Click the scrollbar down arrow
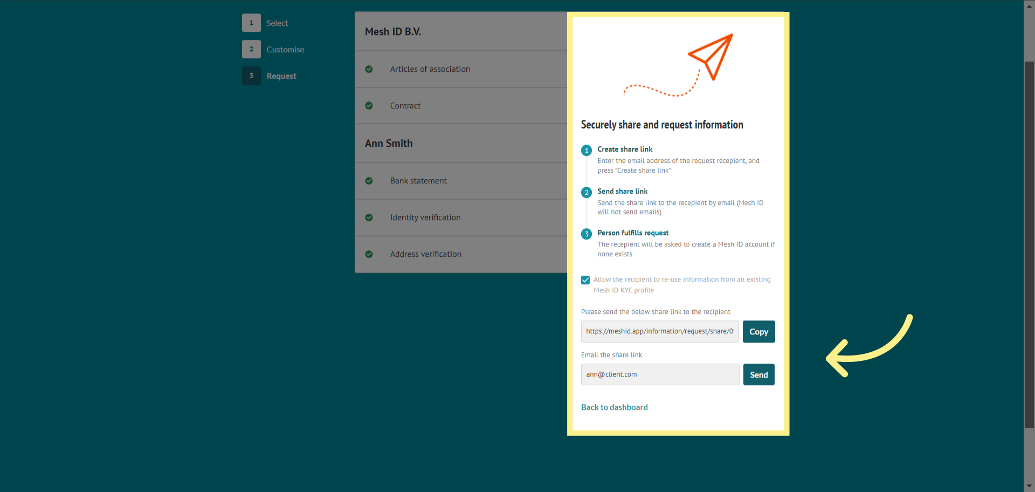 click(x=1029, y=487)
